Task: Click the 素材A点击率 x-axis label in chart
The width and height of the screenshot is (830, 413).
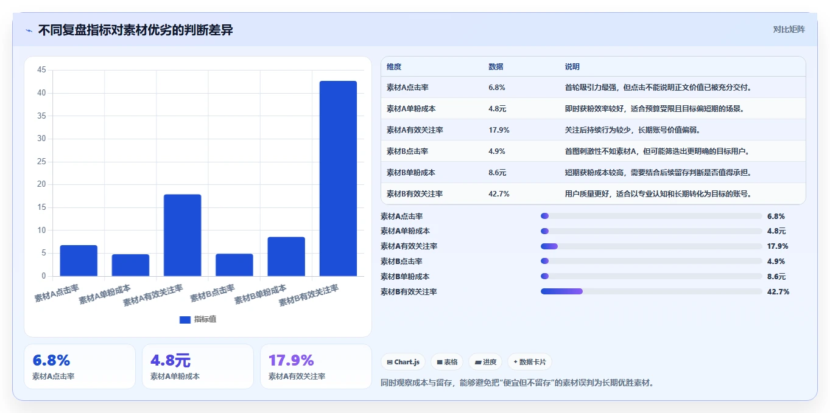Action: pos(57,293)
